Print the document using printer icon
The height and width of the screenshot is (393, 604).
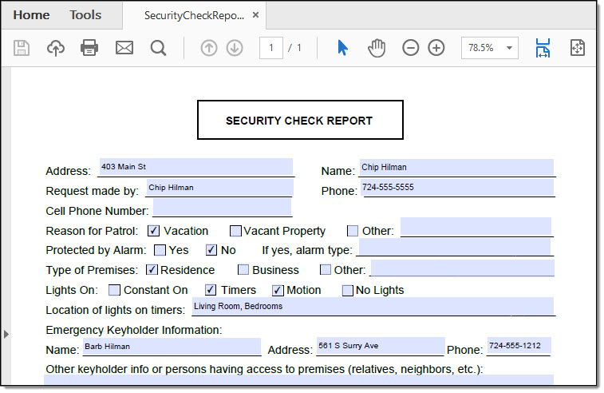point(89,48)
